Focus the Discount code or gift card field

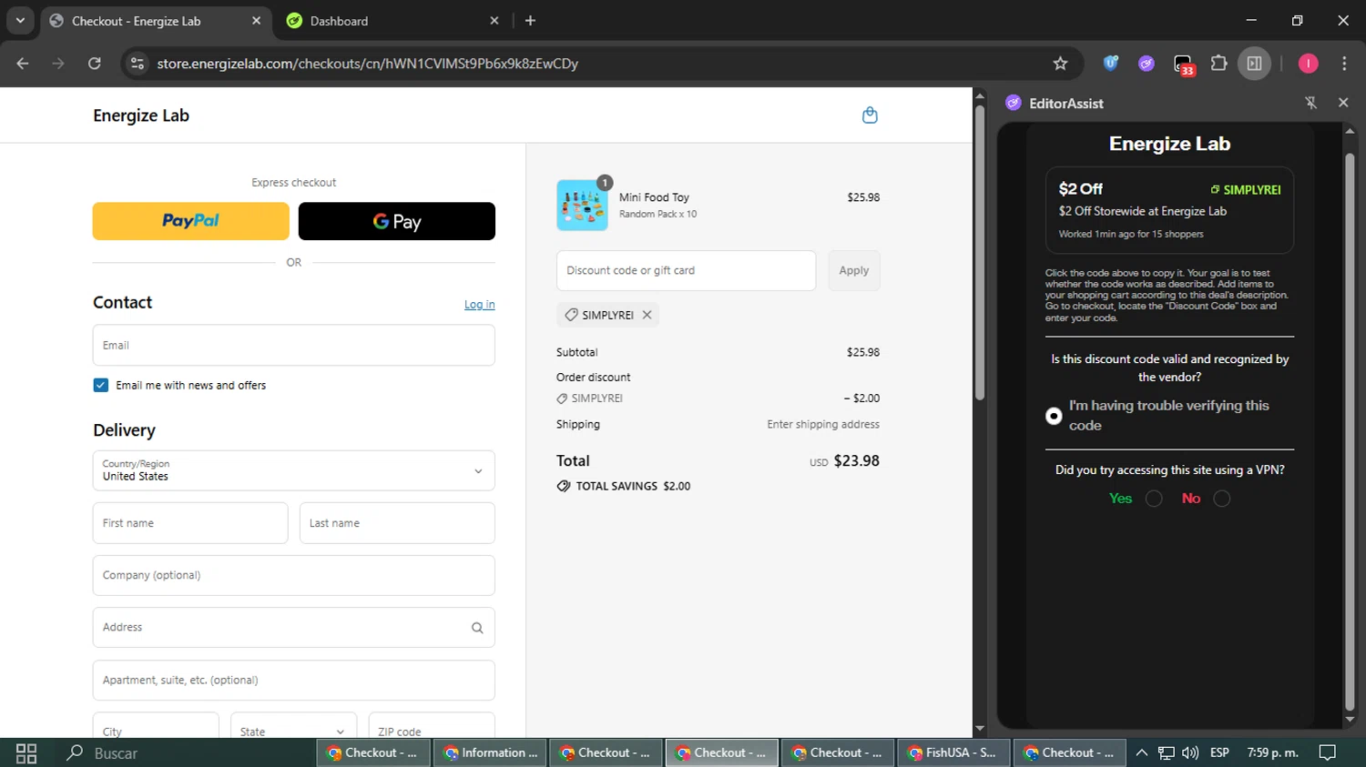pyautogui.click(x=687, y=270)
